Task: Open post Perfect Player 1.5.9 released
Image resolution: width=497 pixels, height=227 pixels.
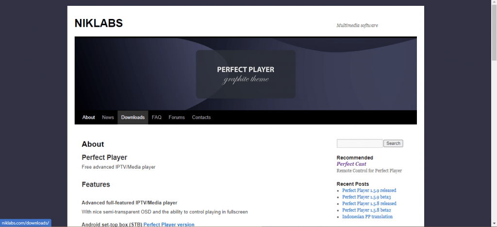Action: point(369,191)
